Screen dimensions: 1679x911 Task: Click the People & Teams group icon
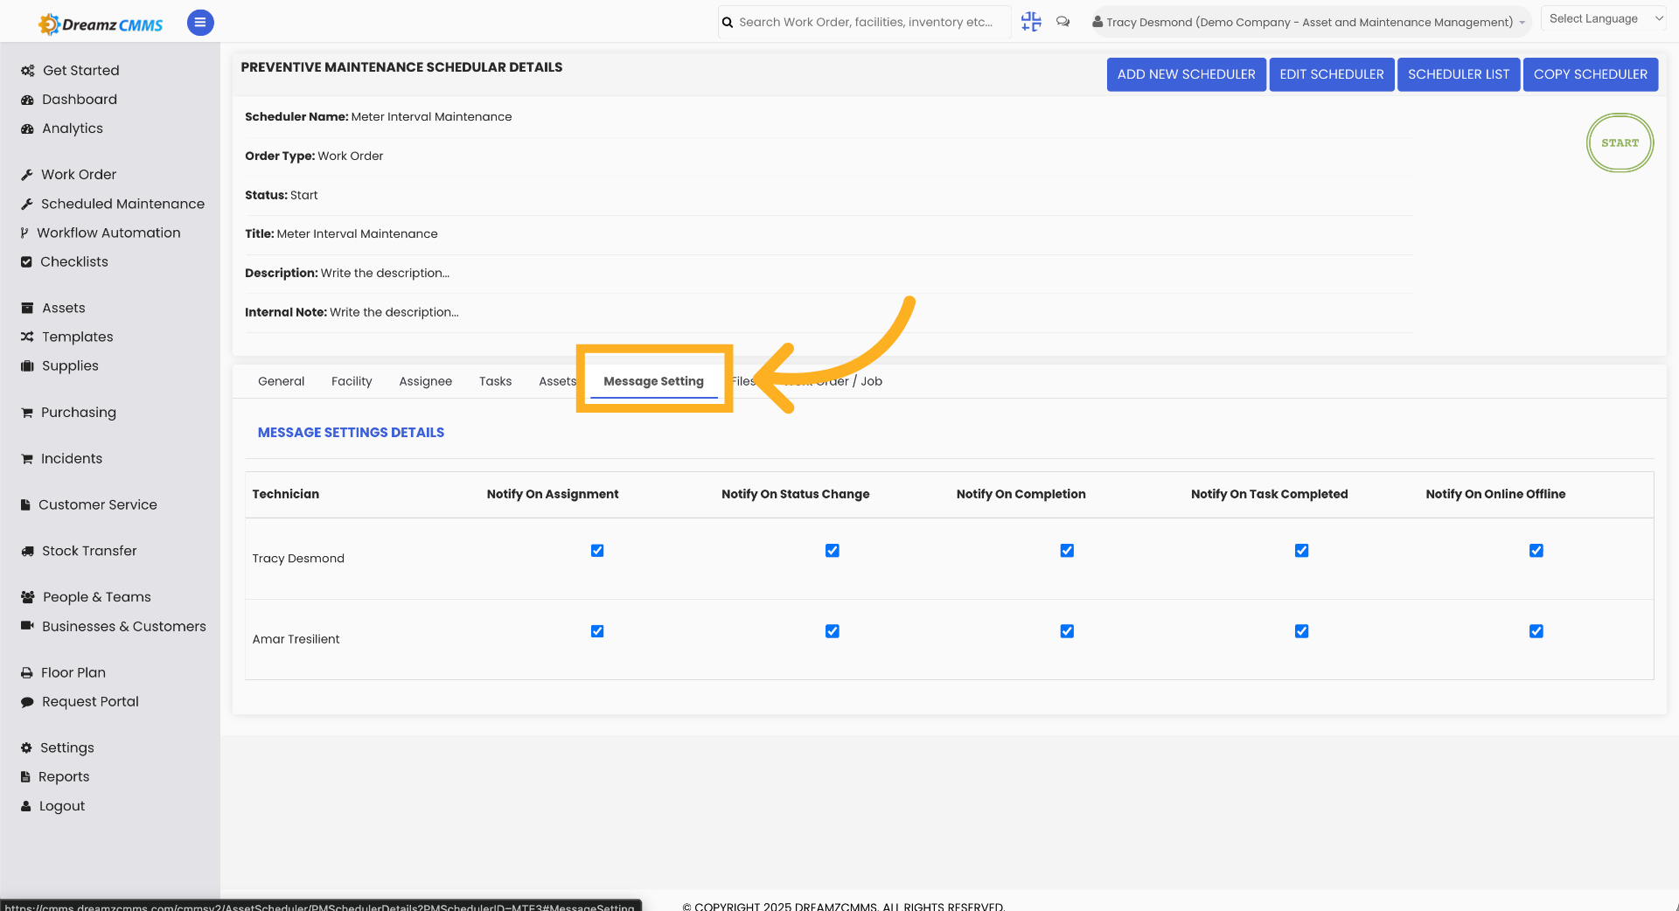(x=27, y=597)
